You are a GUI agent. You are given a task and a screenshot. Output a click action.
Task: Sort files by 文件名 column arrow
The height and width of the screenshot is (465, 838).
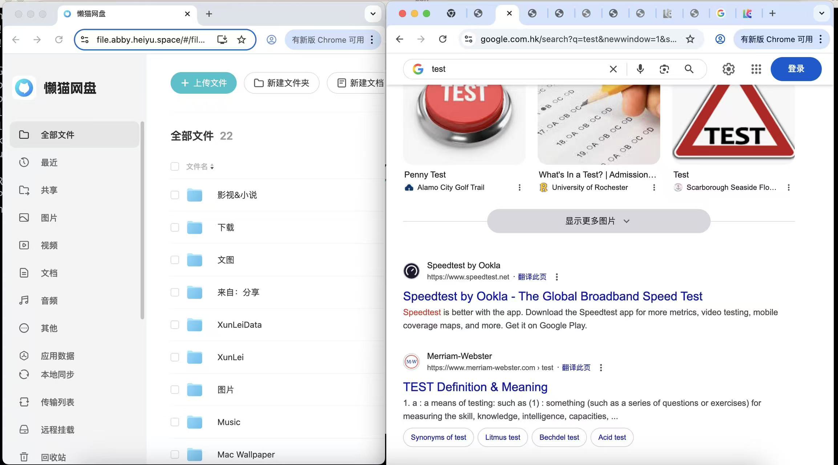tap(212, 167)
